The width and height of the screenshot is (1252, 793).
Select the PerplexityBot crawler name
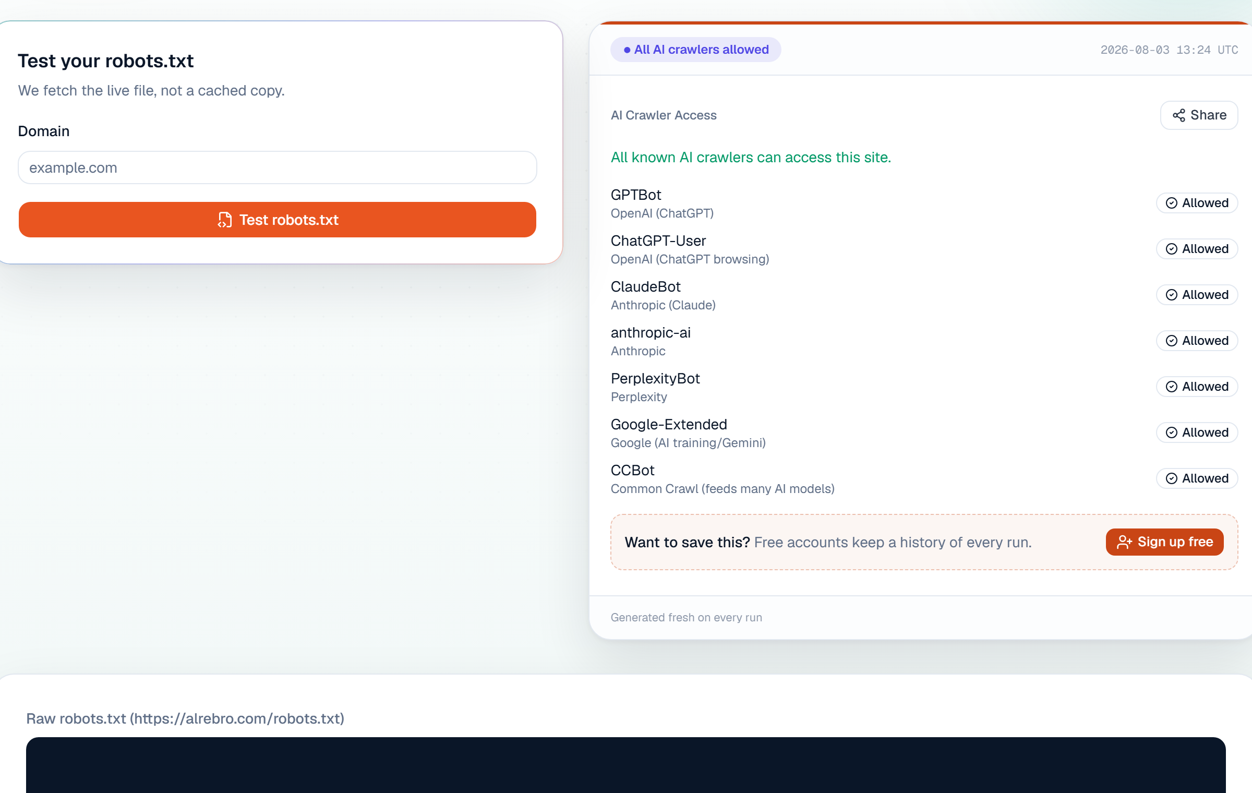[x=655, y=378]
